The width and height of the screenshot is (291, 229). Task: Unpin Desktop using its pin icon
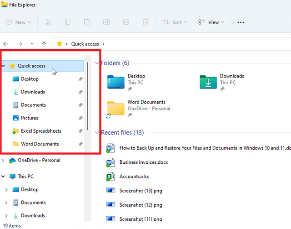coord(80,79)
